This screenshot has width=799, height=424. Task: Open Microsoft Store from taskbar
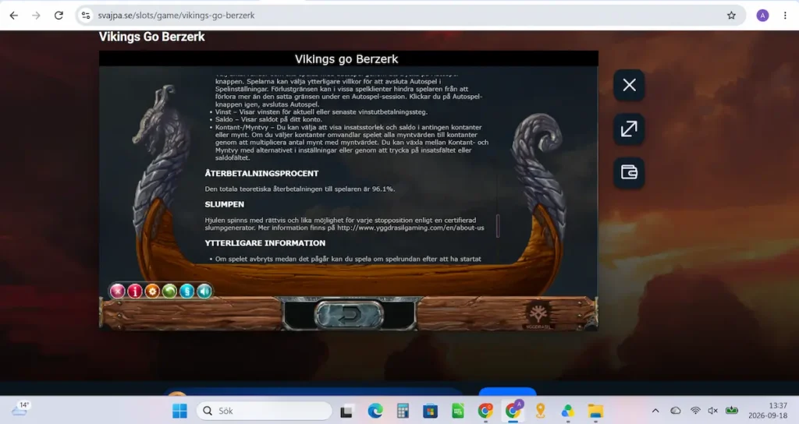(x=430, y=411)
